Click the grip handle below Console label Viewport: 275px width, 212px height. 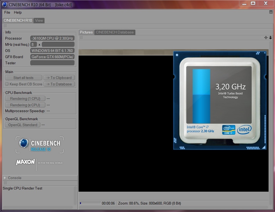point(5,183)
